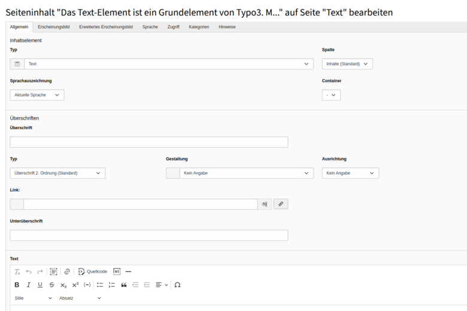
Task: Insert a block quote
Action: [x=124, y=285]
